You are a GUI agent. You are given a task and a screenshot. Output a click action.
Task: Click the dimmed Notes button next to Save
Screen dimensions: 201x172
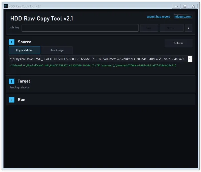(172, 28)
